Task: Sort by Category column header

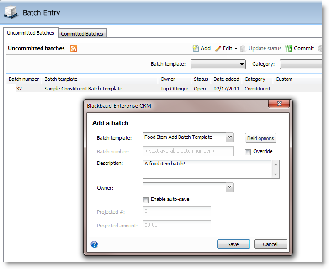Action: 257,79
